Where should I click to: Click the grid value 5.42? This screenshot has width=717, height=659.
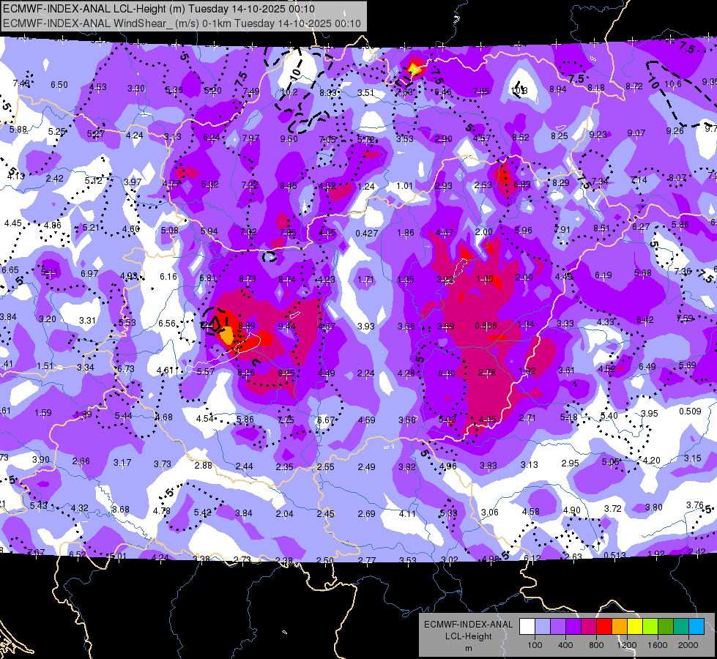pyautogui.click(x=203, y=513)
